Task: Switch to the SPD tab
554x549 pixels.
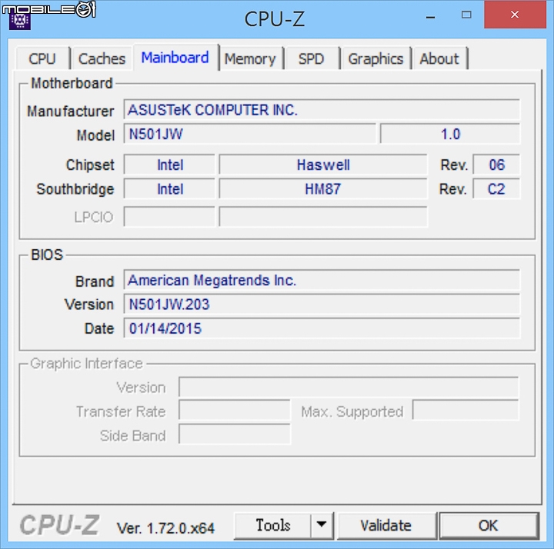Action: click(312, 58)
